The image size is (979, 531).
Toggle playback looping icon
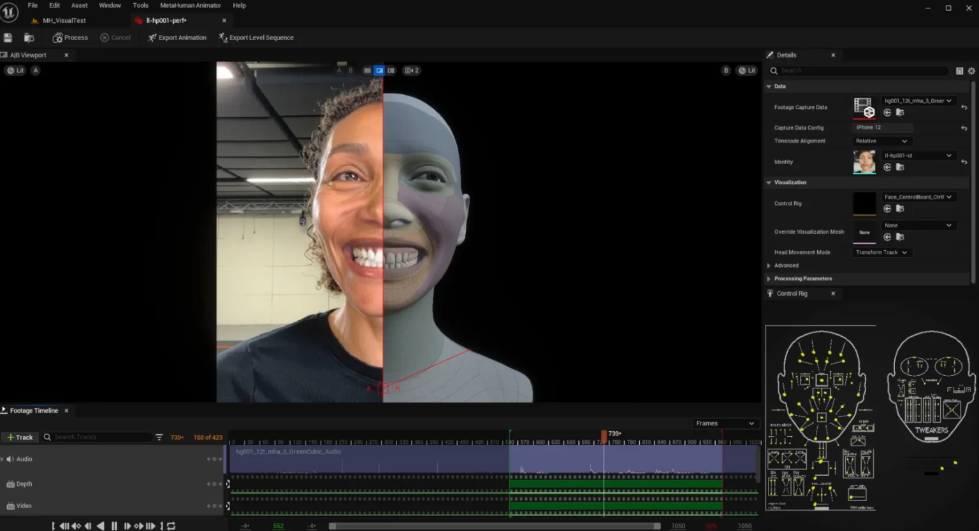pos(171,526)
